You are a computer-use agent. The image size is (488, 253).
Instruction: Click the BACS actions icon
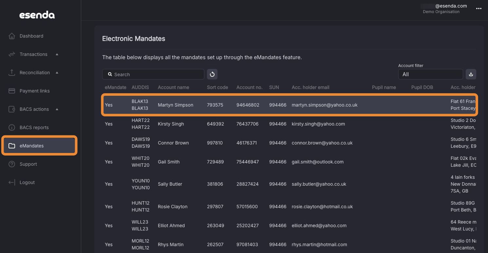[x=12, y=109]
